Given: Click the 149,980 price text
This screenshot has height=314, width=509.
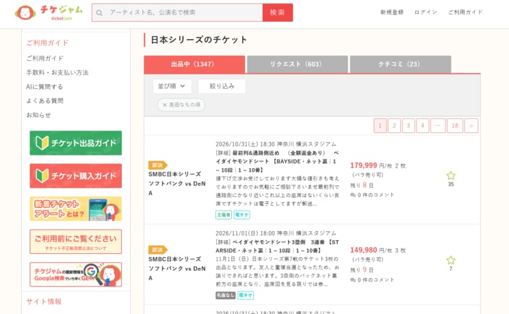Looking at the screenshot, I should [363, 250].
